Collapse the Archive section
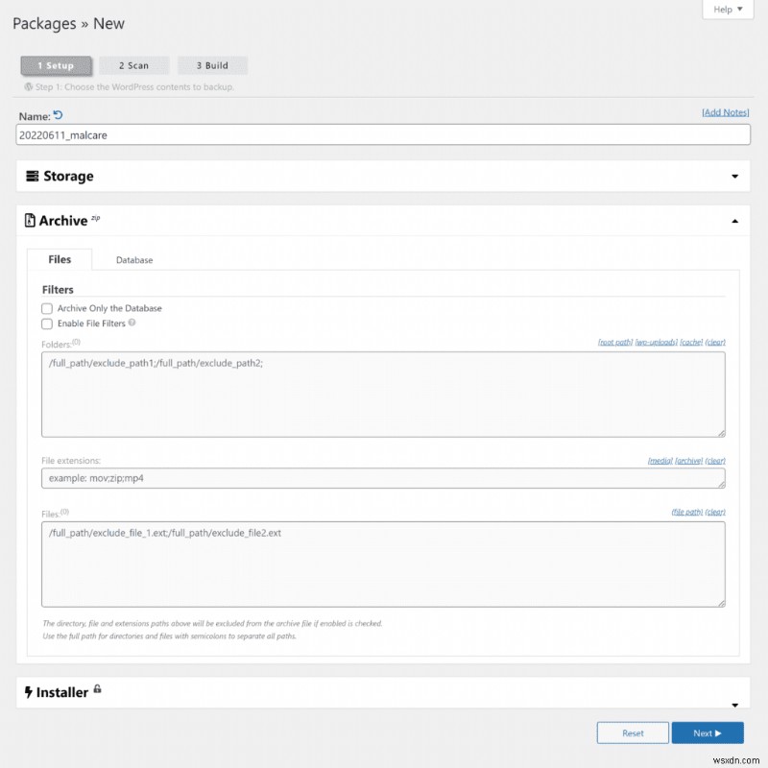Screen dimensions: 768x768 pos(735,220)
